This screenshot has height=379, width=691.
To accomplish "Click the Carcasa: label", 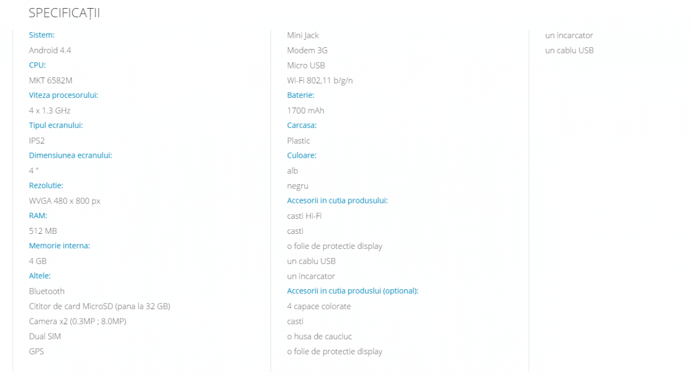I will tap(302, 125).
